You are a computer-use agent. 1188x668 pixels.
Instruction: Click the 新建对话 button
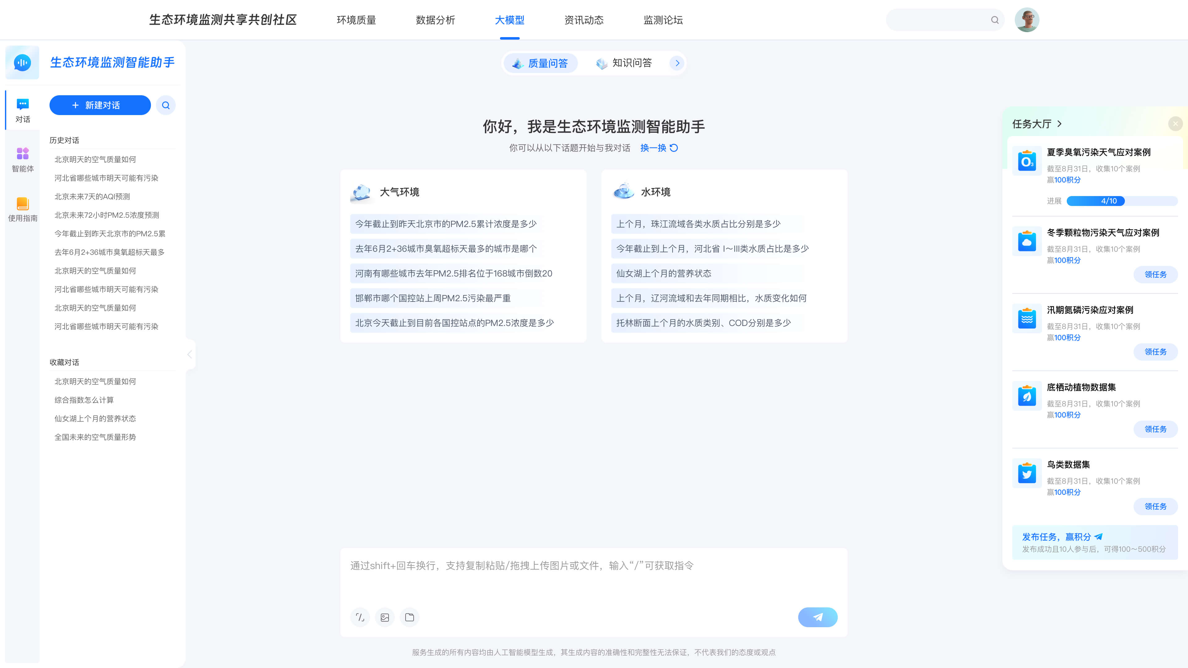tap(100, 105)
